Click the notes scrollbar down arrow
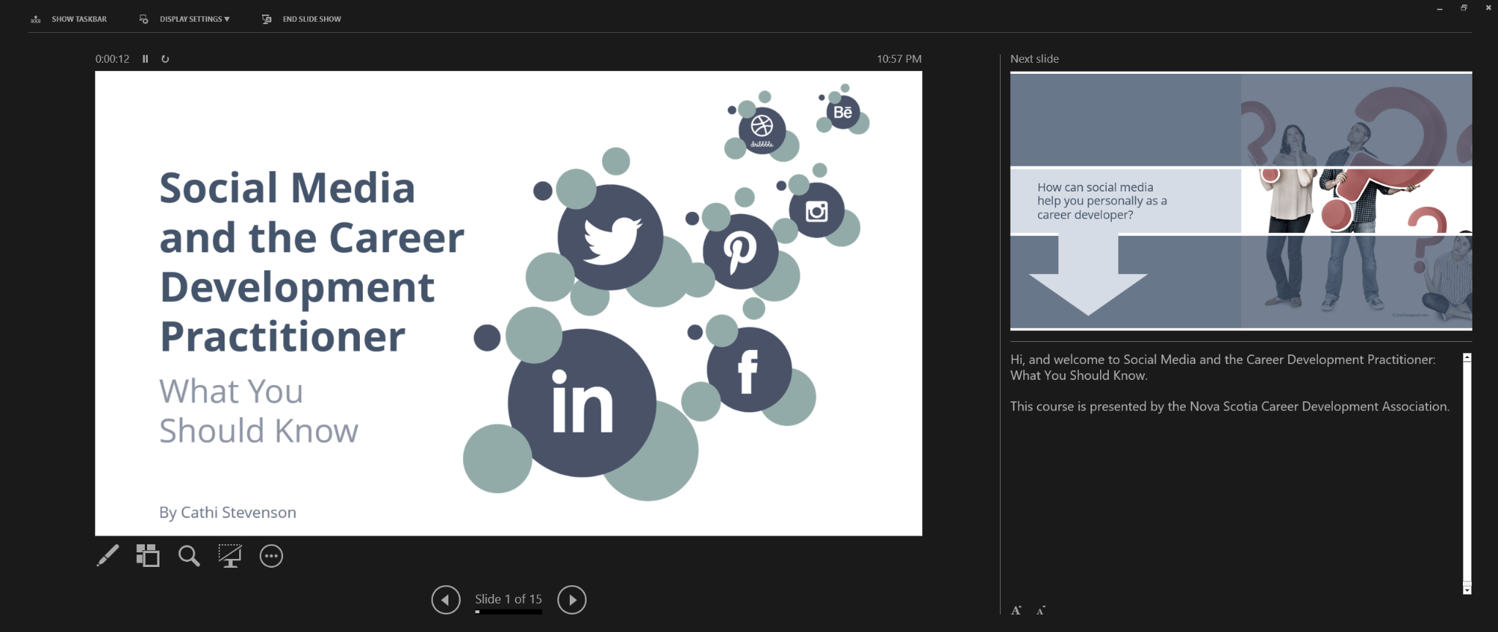The height and width of the screenshot is (632, 1498). click(x=1467, y=589)
